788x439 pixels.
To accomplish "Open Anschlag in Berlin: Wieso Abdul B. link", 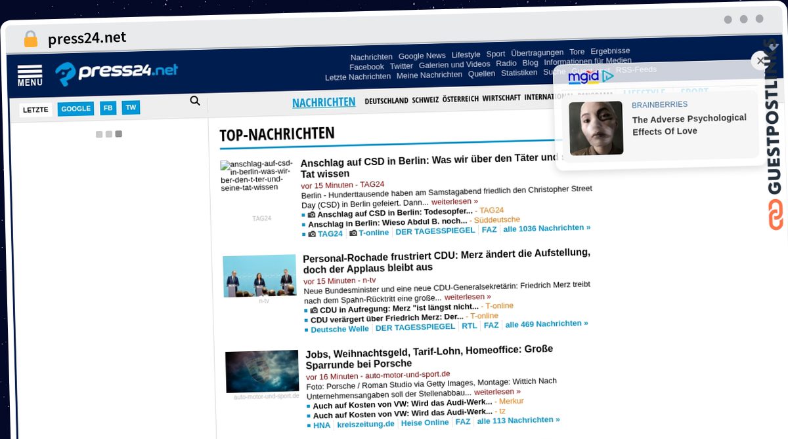I will click(x=387, y=223).
